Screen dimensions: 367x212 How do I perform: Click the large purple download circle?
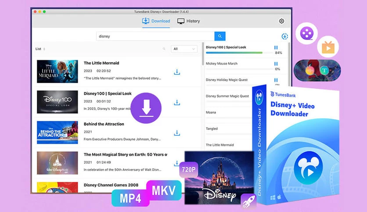click(x=146, y=108)
